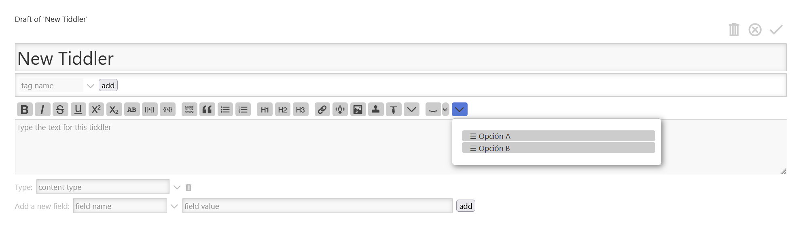Select Opción A from the popup
The width and height of the screenshot is (792, 234).
tap(558, 136)
